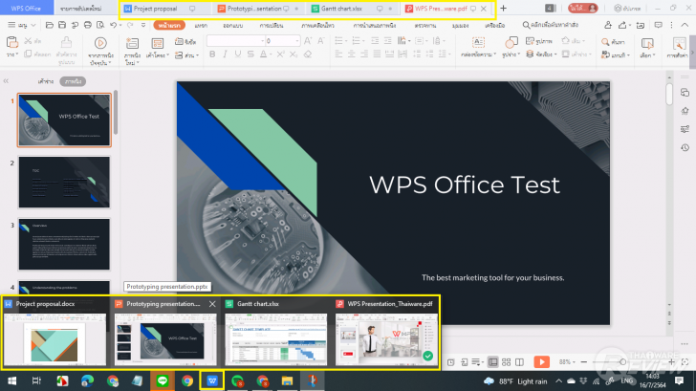This screenshot has width=696, height=391.
Task: Click the New Slide icon
Action: pos(132,43)
